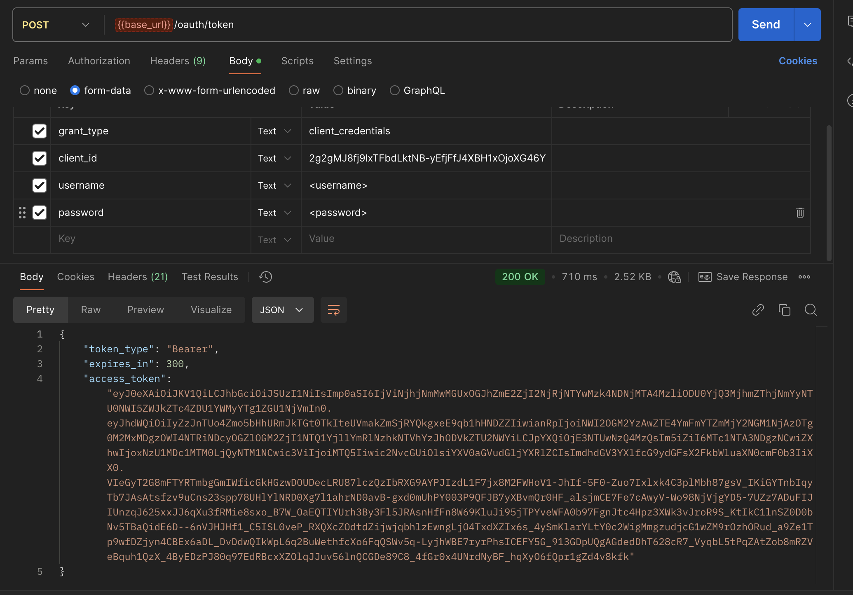853x595 pixels.
Task: Open the JSON format dropdown
Action: [283, 310]
